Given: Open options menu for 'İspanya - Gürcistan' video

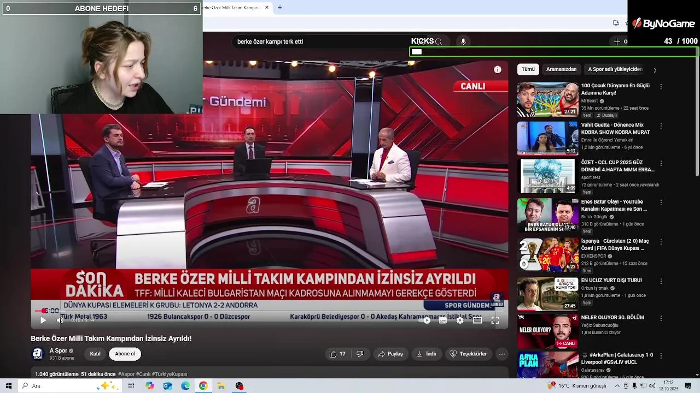Looking at the screenshot, I should [x=661, y=242].
